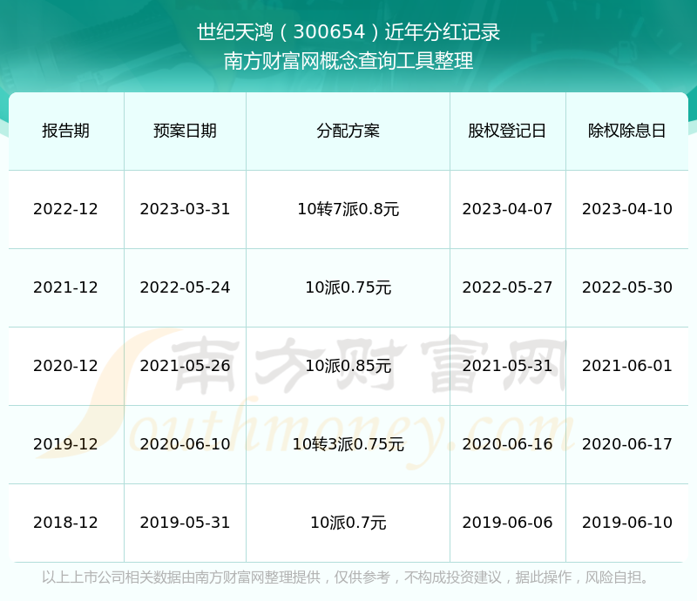Image resolution: width=697 pixels, height=601 pixels.
Task: Click plan cell 10派0.75元
Action: 348,287
